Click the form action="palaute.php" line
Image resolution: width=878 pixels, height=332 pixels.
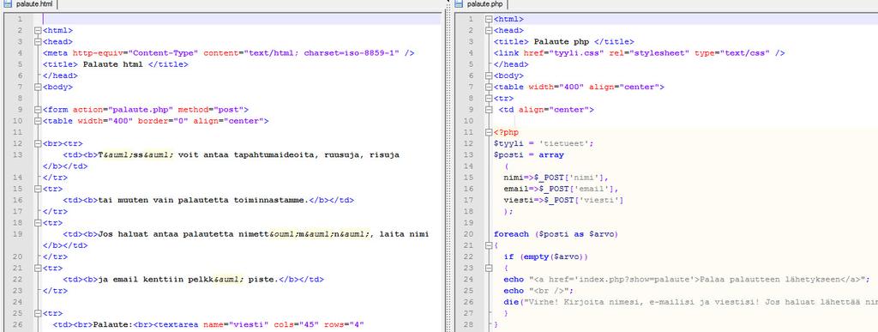146,110
